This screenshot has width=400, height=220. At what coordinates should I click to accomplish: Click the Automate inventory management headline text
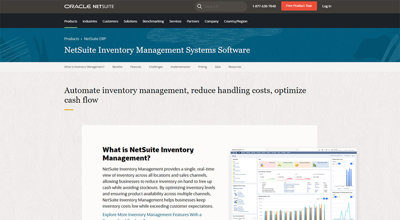185,95
